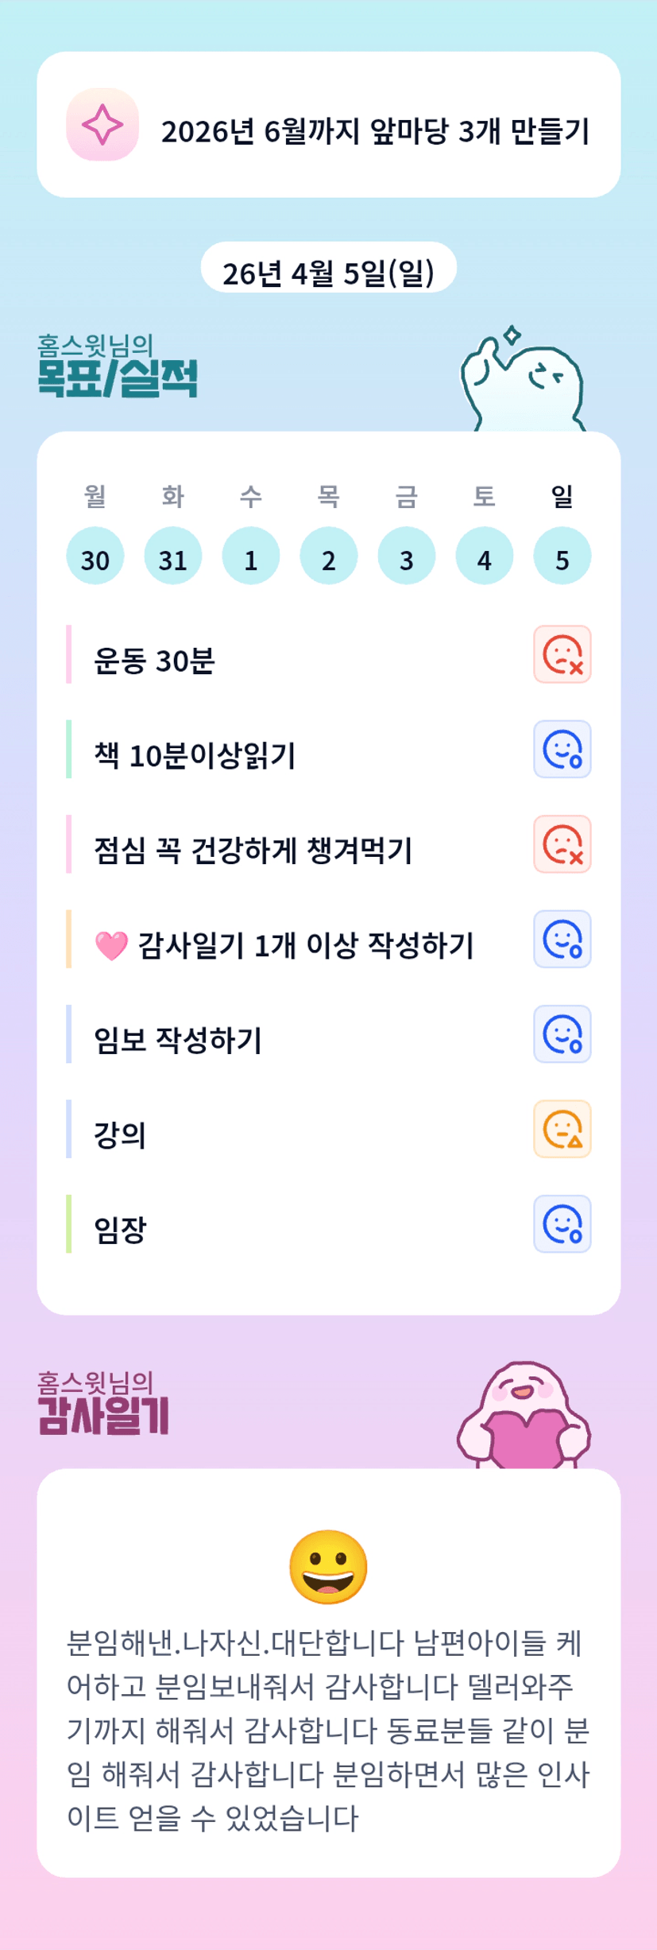
Task: Select Wednesday 1 date circle
Action: [250, 556]
